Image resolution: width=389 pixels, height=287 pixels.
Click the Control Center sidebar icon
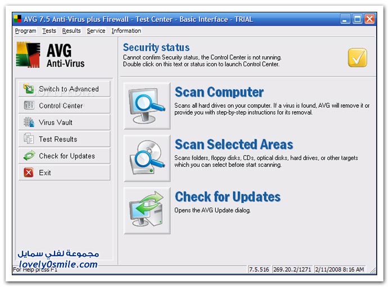tap(29, 106)
